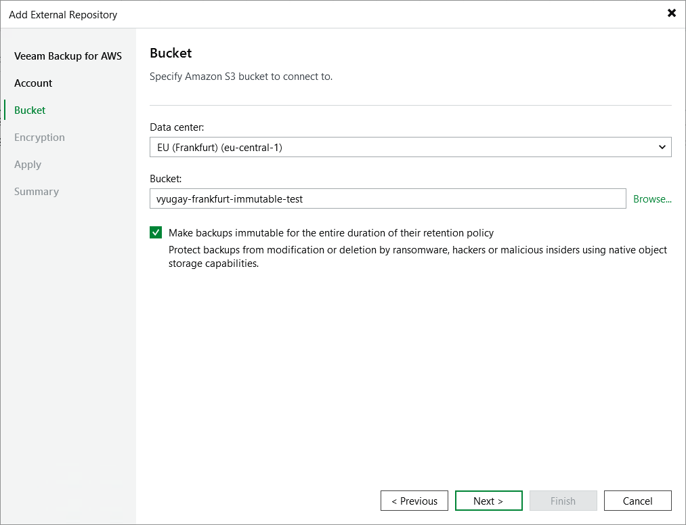Enable backup immutability checkbox
This screenshot has height=525, width=686.
point(156,232)
